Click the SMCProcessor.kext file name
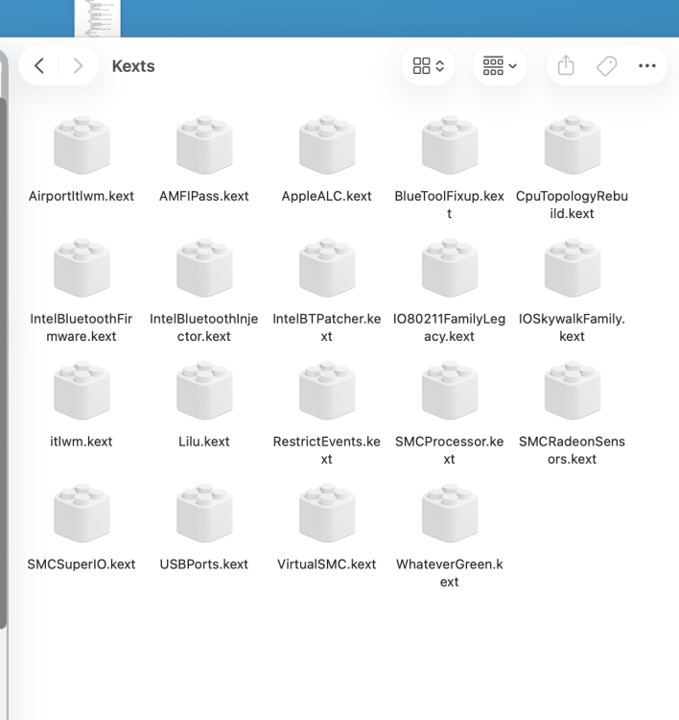Viewport: 679px width, 720px height. (450, 450)
